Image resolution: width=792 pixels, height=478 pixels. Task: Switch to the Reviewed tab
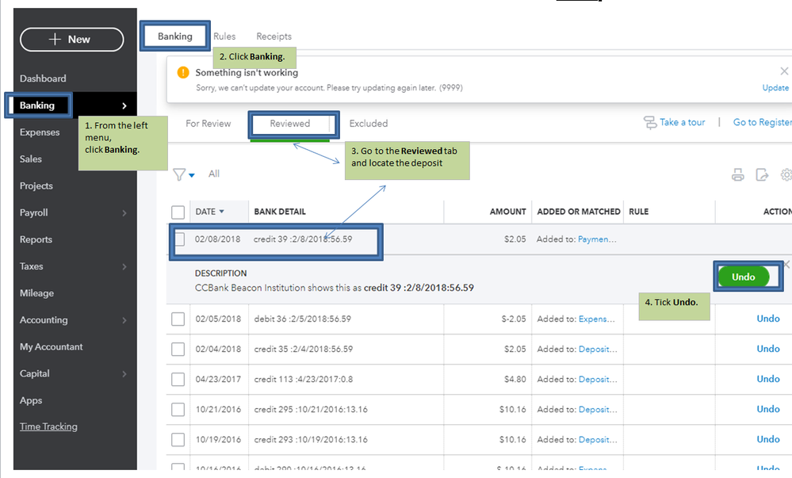[x=290, y=124]
